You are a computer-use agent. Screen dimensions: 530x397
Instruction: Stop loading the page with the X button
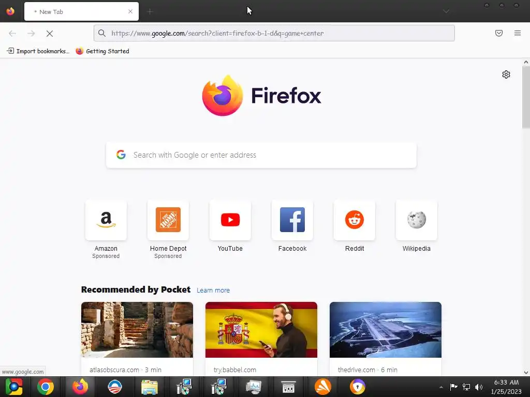[50, 34]
